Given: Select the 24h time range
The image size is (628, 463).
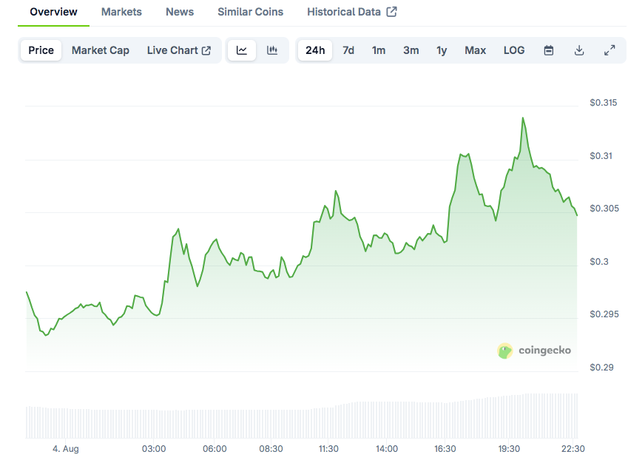Looking at the screenshot, I should coord(315,50).
